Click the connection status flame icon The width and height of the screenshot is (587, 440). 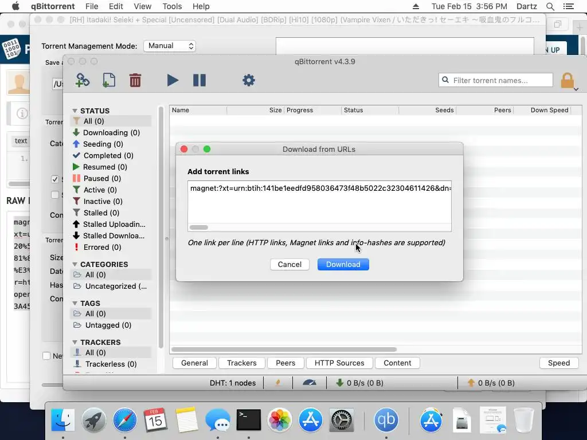(278, 383)
